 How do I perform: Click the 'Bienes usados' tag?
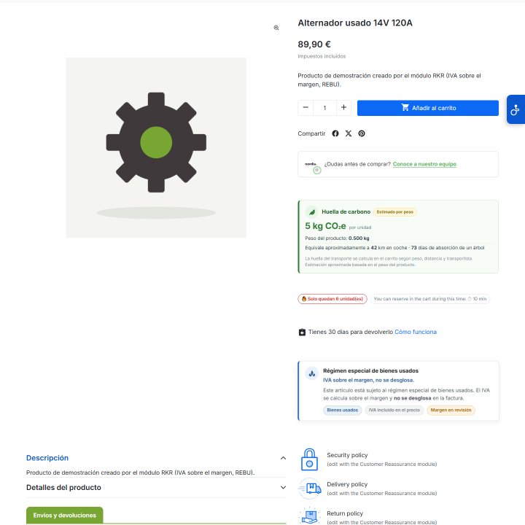pos(342,410)
